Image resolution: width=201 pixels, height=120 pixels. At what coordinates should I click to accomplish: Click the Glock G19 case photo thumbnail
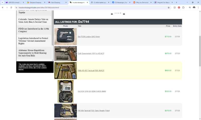tap(66, 91)
